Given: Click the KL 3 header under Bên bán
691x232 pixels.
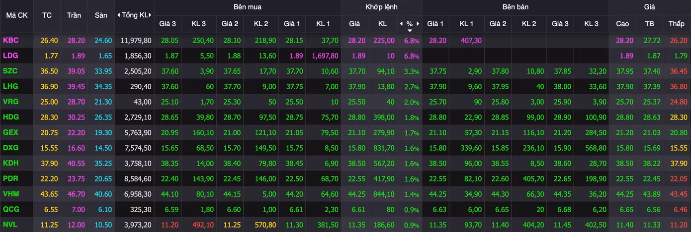Looking at the screenshot, I should [591, 23].
